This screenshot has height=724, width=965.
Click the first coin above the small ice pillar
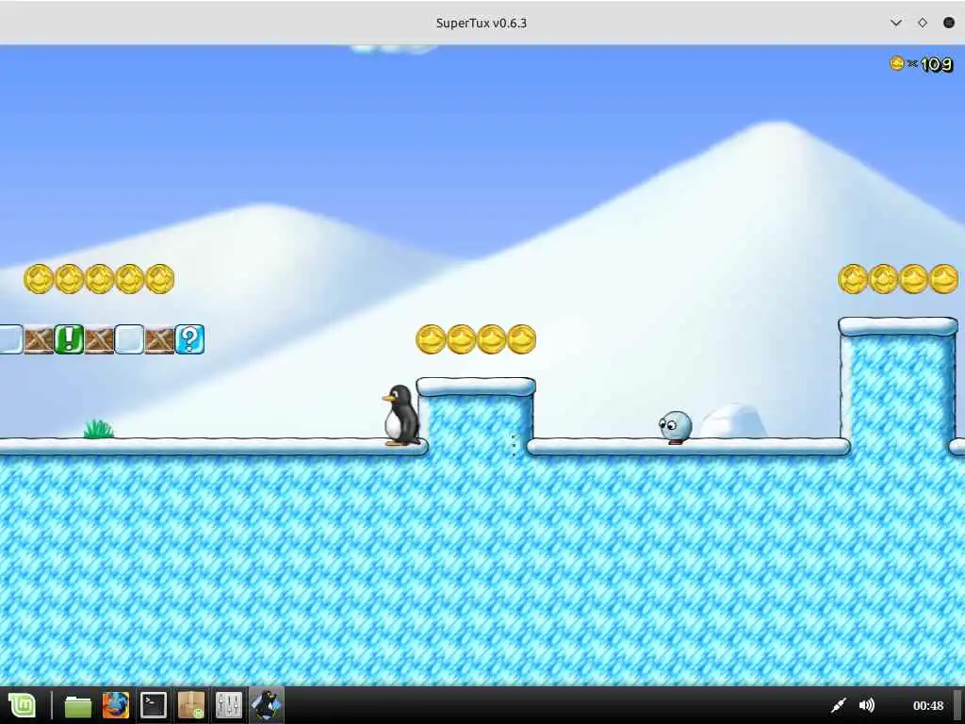431,339
